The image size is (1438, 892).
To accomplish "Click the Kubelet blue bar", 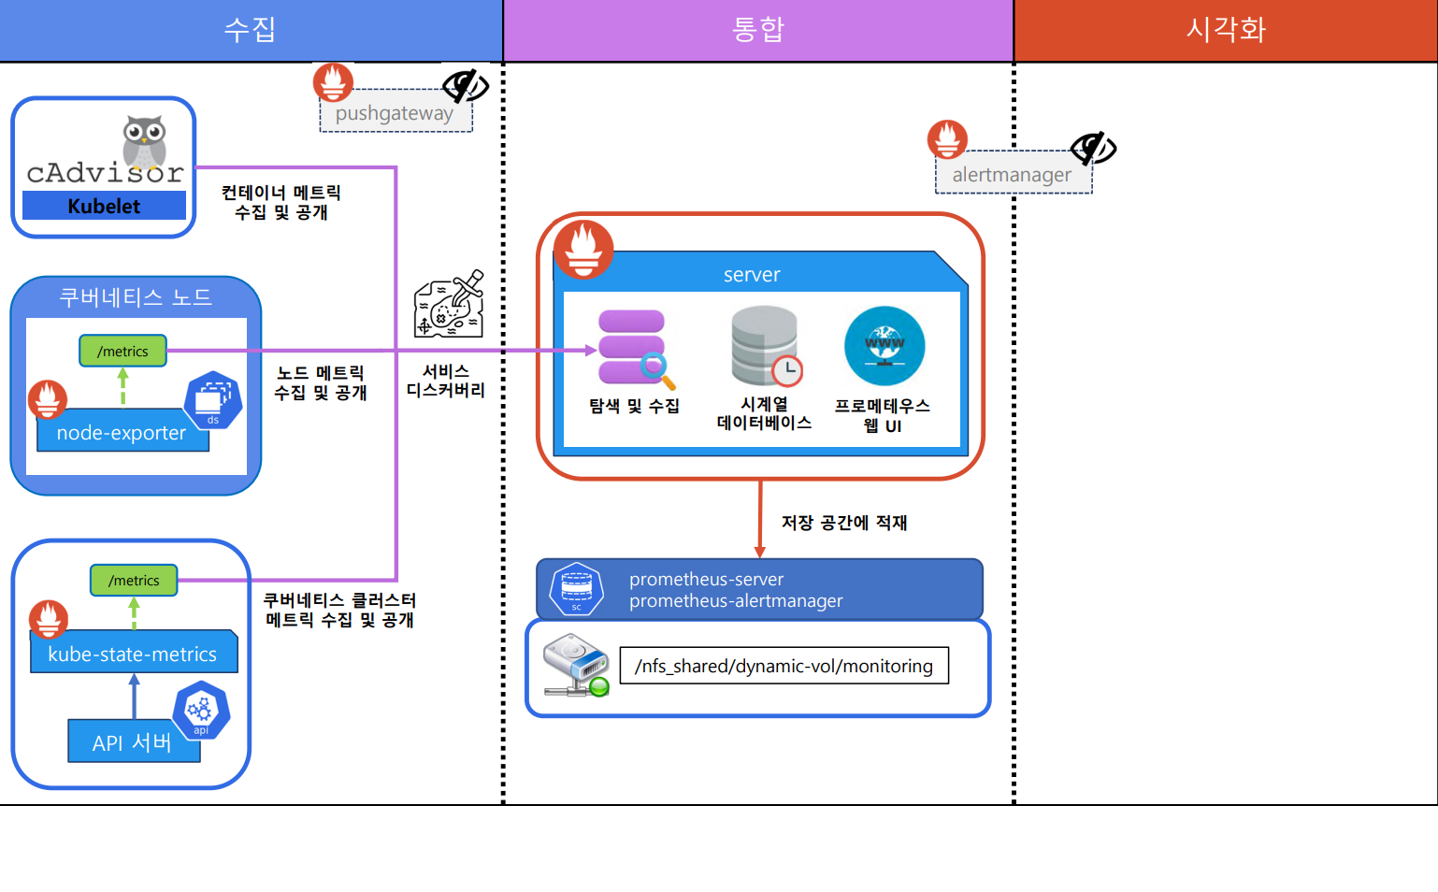I will point(104,206).
